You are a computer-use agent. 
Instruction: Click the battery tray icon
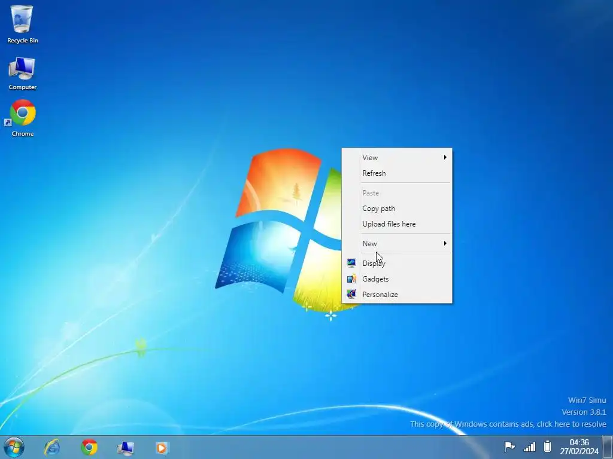click(x=548, y=446)
